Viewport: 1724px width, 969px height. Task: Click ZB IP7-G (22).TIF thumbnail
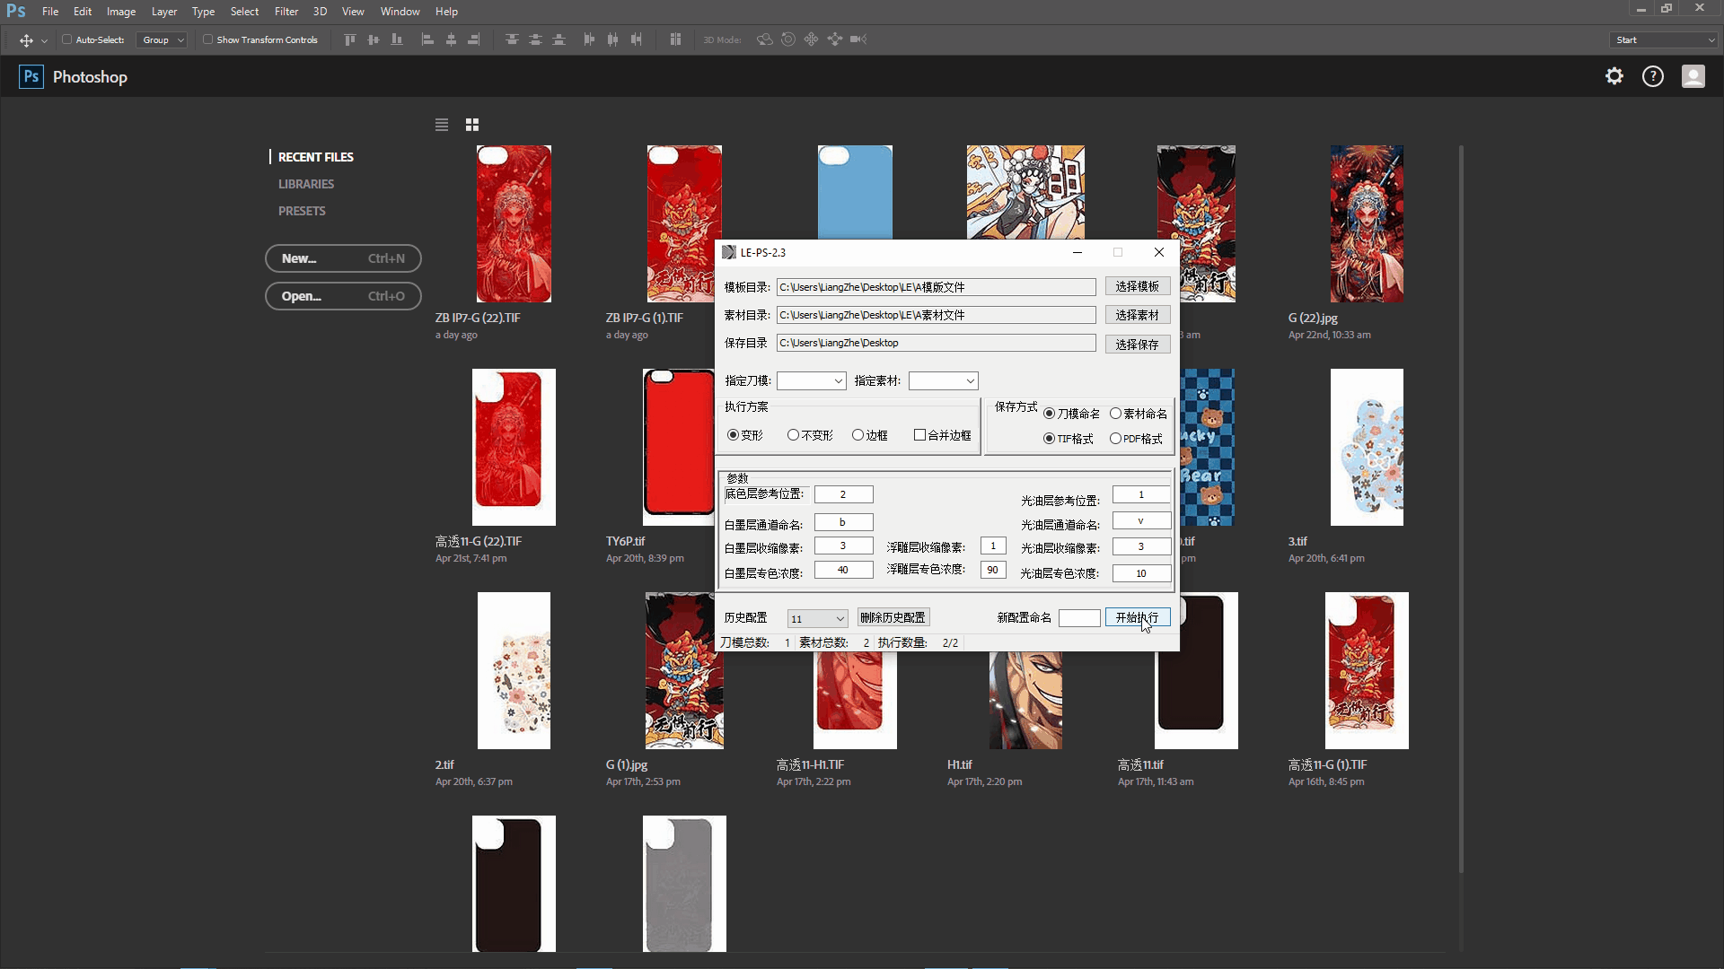514,223
